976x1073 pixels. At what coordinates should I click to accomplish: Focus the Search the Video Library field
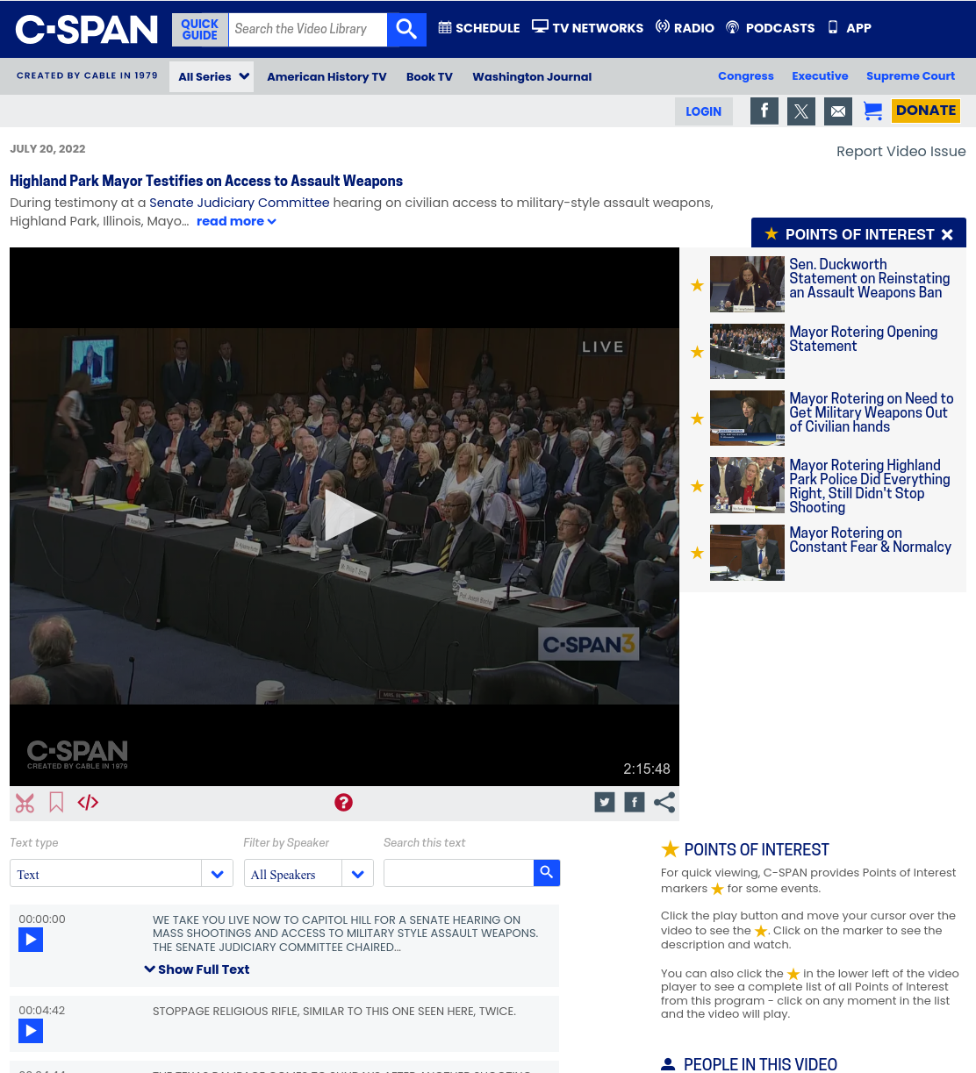pyautogui.click(x=307, y=30)
